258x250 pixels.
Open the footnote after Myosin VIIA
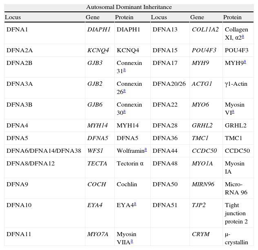coord(132,241)
